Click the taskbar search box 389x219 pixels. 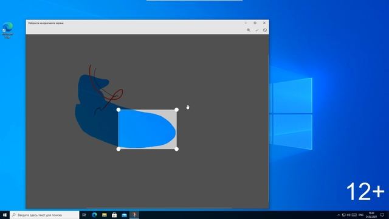click(44, 215)
